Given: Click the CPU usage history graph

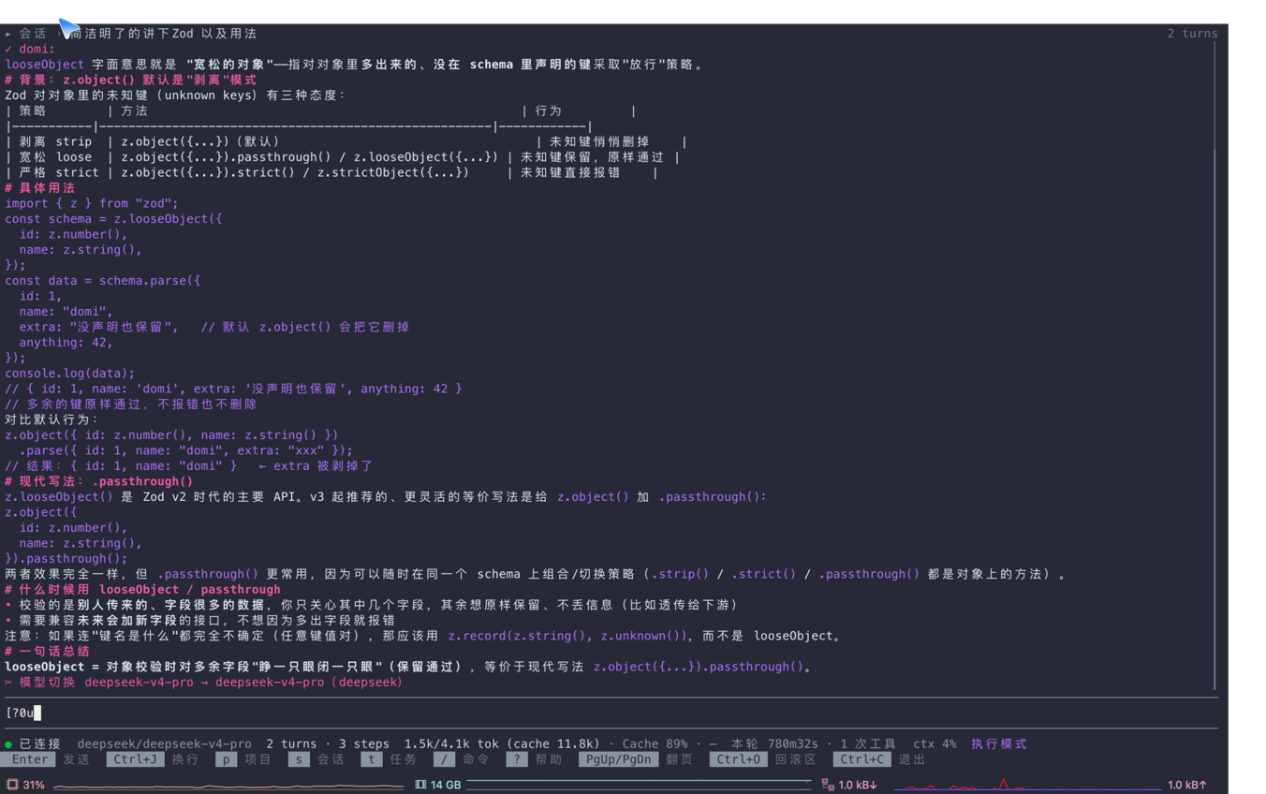Looking at the screenshot, I should point(228,785).
